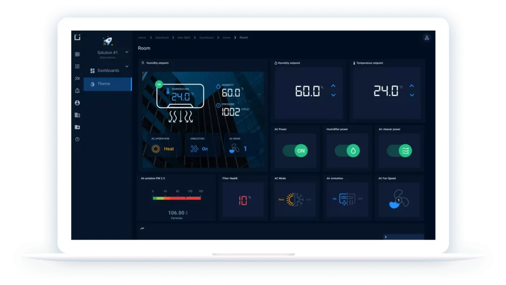Click the folder icon in left sidebar
This screenshot has height=285, width=506.
point(77,127)
